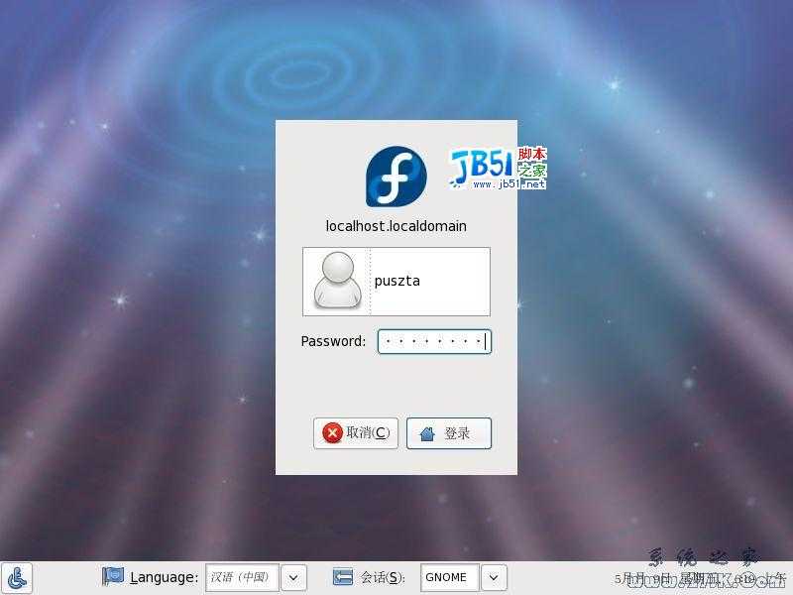Click the localhost.localdomain hostname text
This screenshot has height=595, width=793.
[x=396, y=226]
